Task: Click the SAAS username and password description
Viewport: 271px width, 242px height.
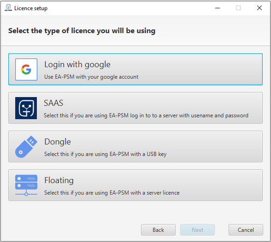Action: click(x=146, y=115)
